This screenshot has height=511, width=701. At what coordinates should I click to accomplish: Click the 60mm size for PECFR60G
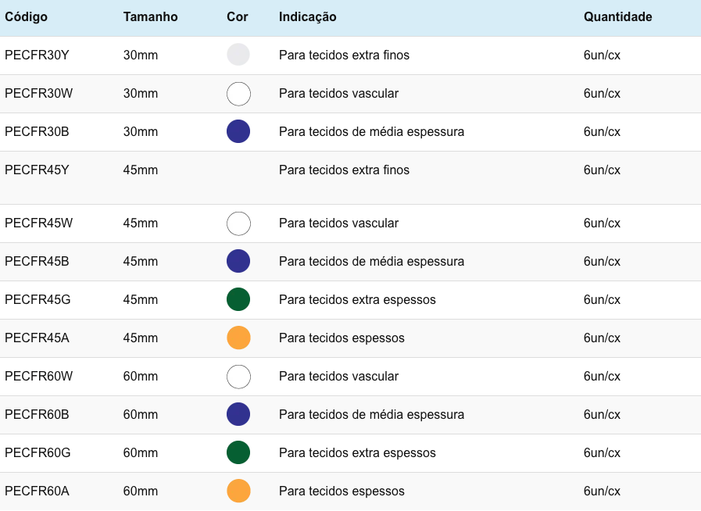coord(141,453)
